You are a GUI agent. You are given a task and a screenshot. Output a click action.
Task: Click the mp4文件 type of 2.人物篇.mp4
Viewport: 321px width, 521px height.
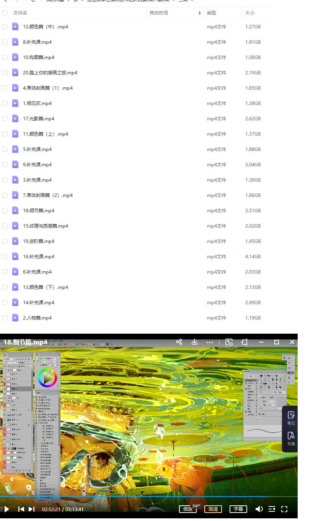tap(217, 318)
